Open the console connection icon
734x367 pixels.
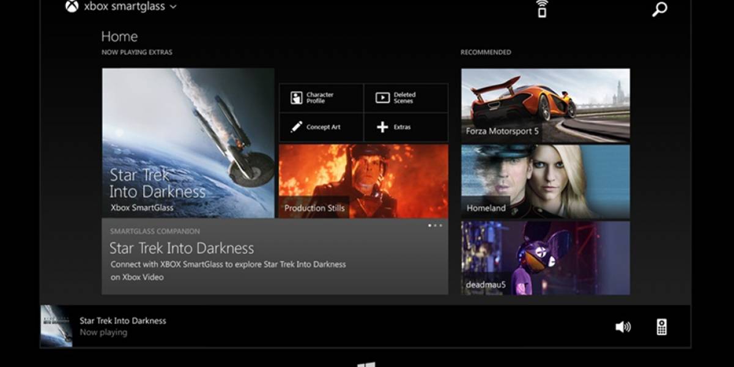pyautogui.click(x=541, y=8)
